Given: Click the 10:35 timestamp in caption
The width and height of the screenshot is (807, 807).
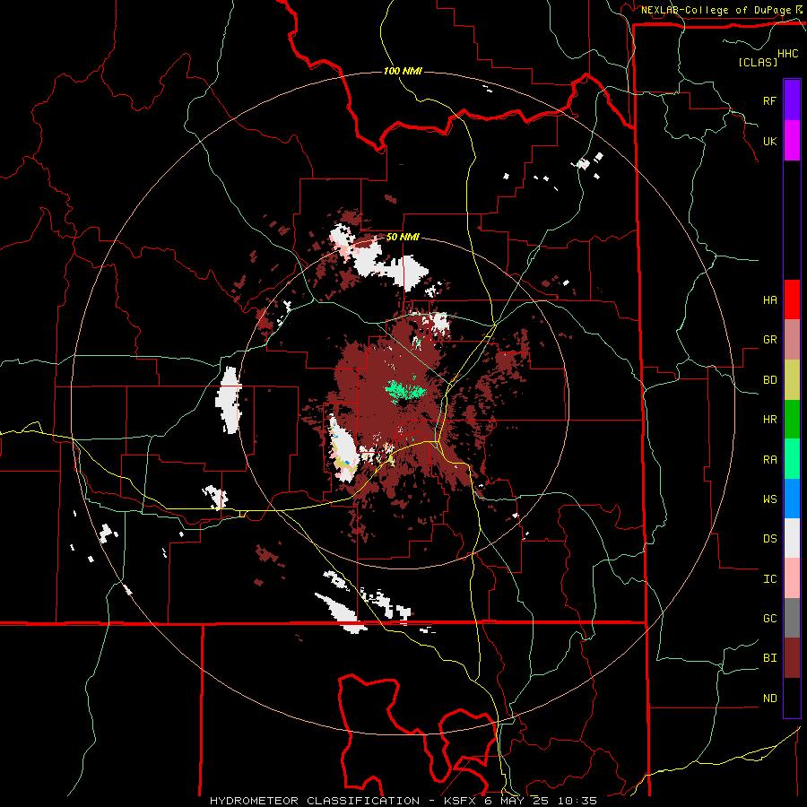Looking at the screenshot, I should (579, 801).
